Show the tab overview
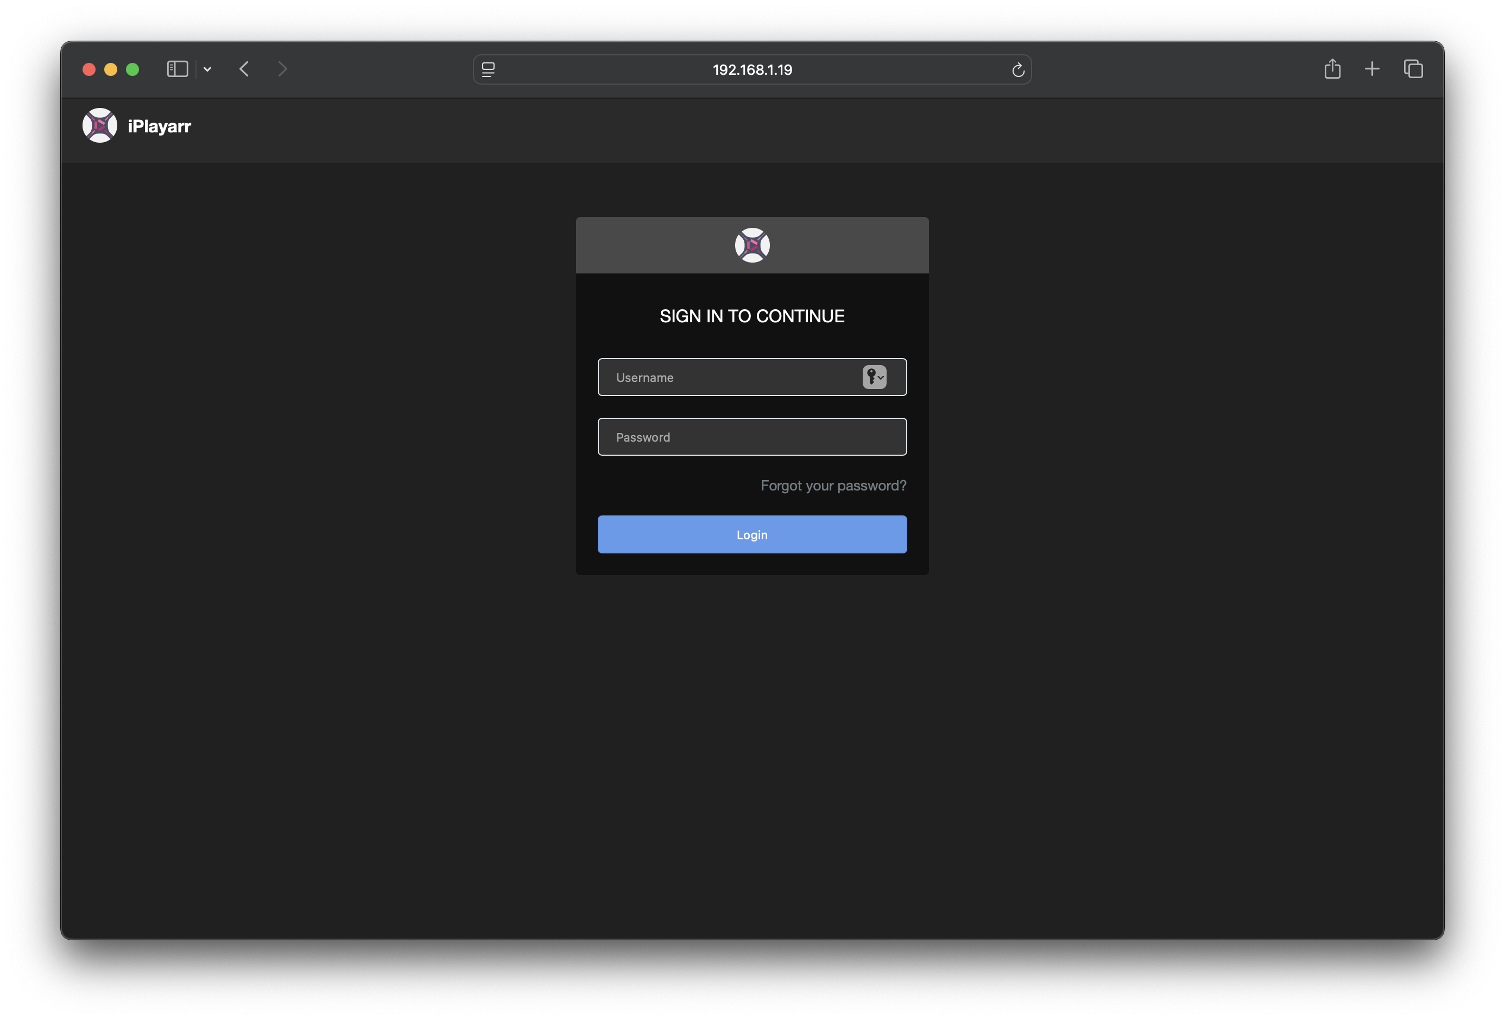This screenshot has height=1020, width=1505. point(1413,69)
